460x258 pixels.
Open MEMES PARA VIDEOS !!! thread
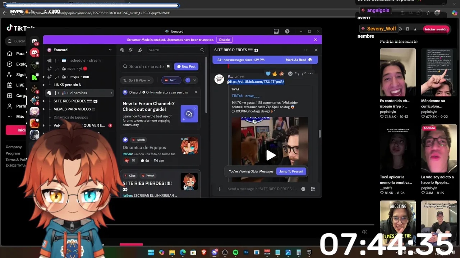coord(74,109)
